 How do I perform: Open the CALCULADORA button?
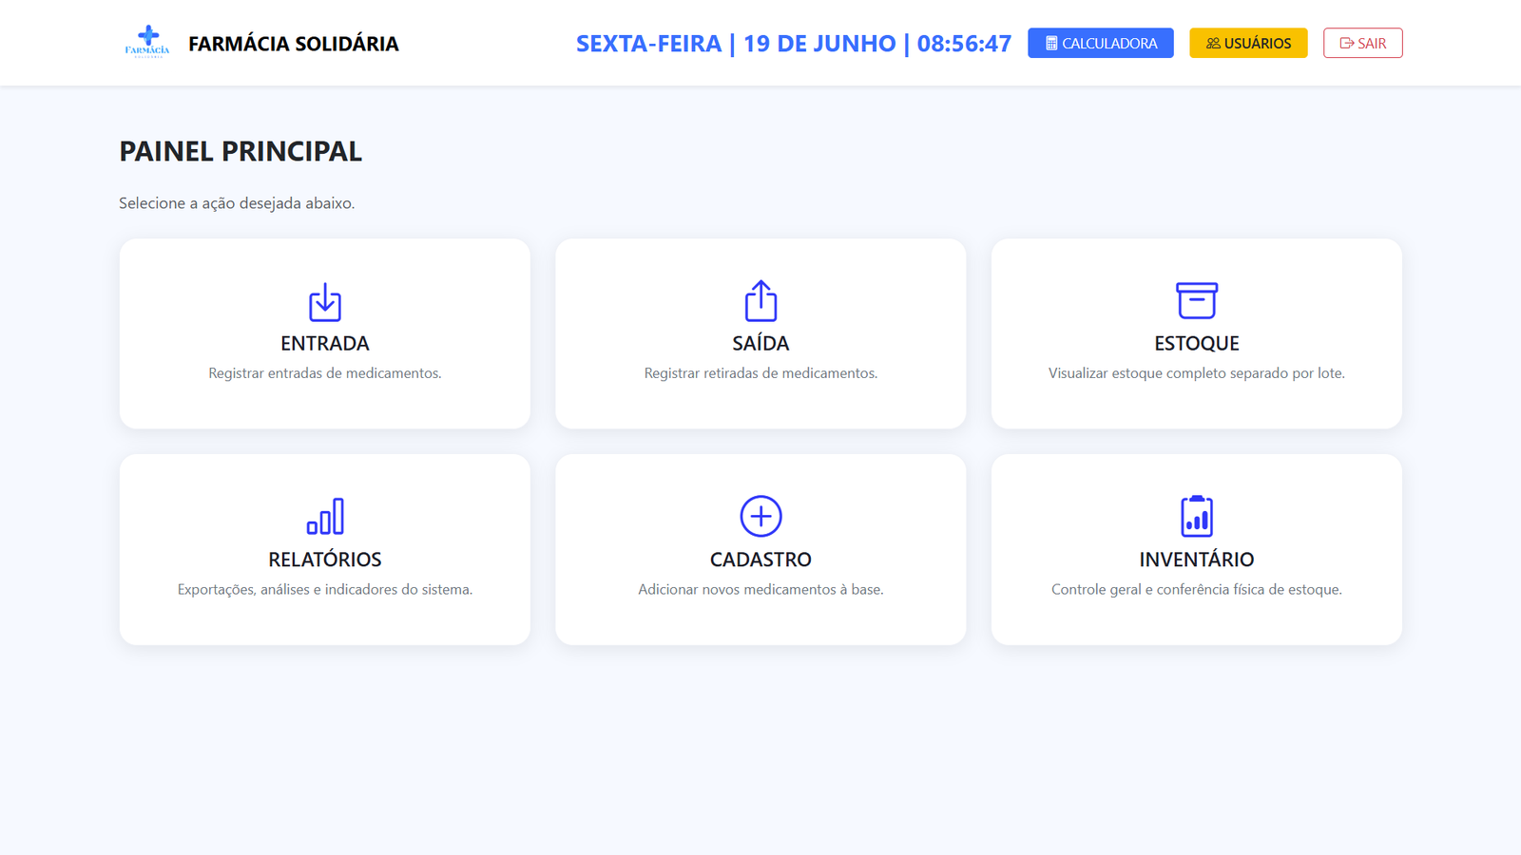pyautogui.click(x=1101, y=43)
